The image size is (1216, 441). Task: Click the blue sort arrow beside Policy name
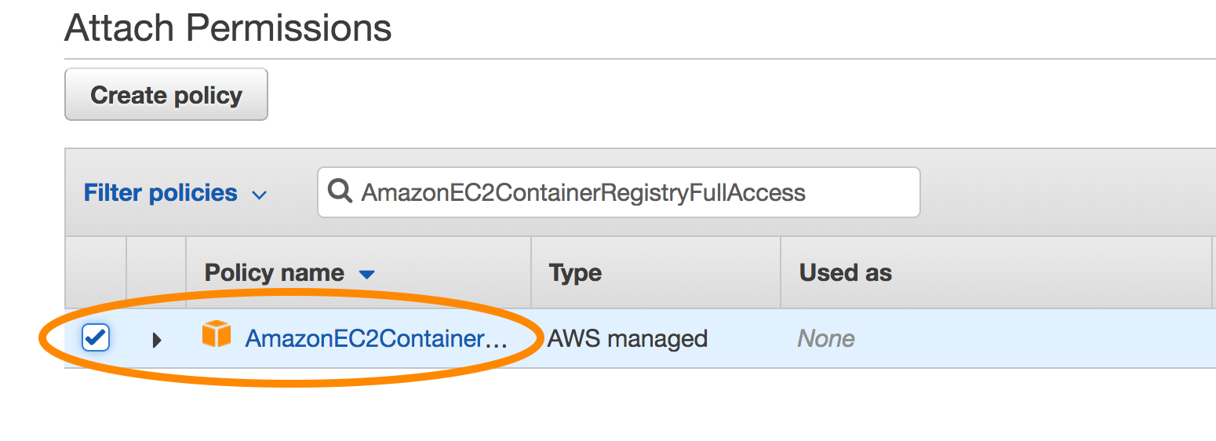coord(366,275)
